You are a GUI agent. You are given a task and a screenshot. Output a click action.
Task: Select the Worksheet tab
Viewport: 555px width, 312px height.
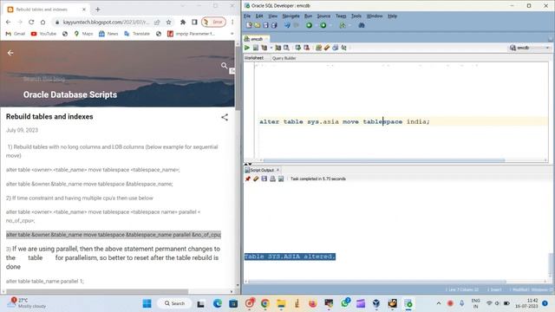tap(254, 58)
